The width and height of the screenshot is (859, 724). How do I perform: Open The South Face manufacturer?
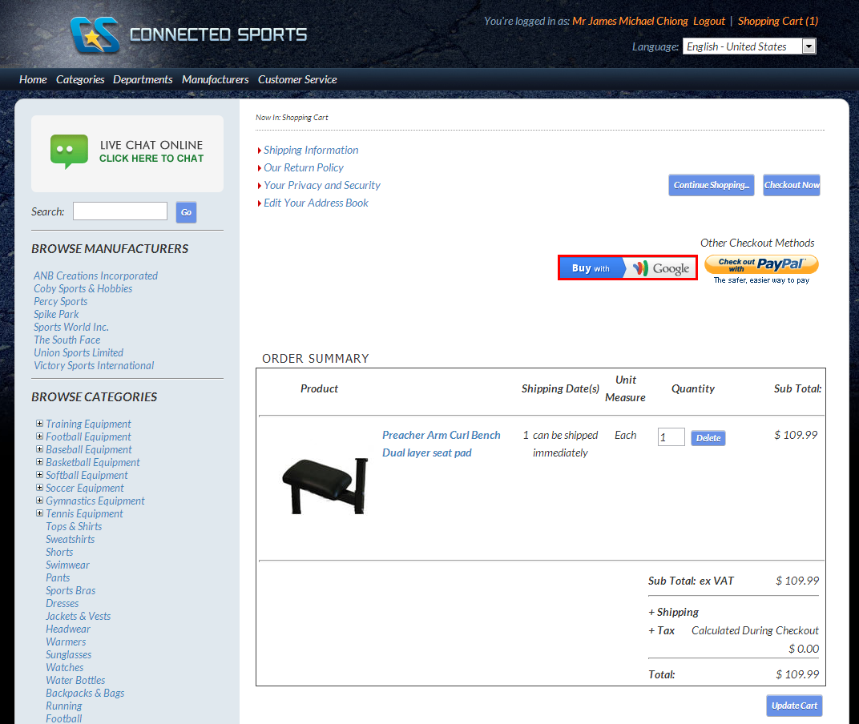coord(67,340)
